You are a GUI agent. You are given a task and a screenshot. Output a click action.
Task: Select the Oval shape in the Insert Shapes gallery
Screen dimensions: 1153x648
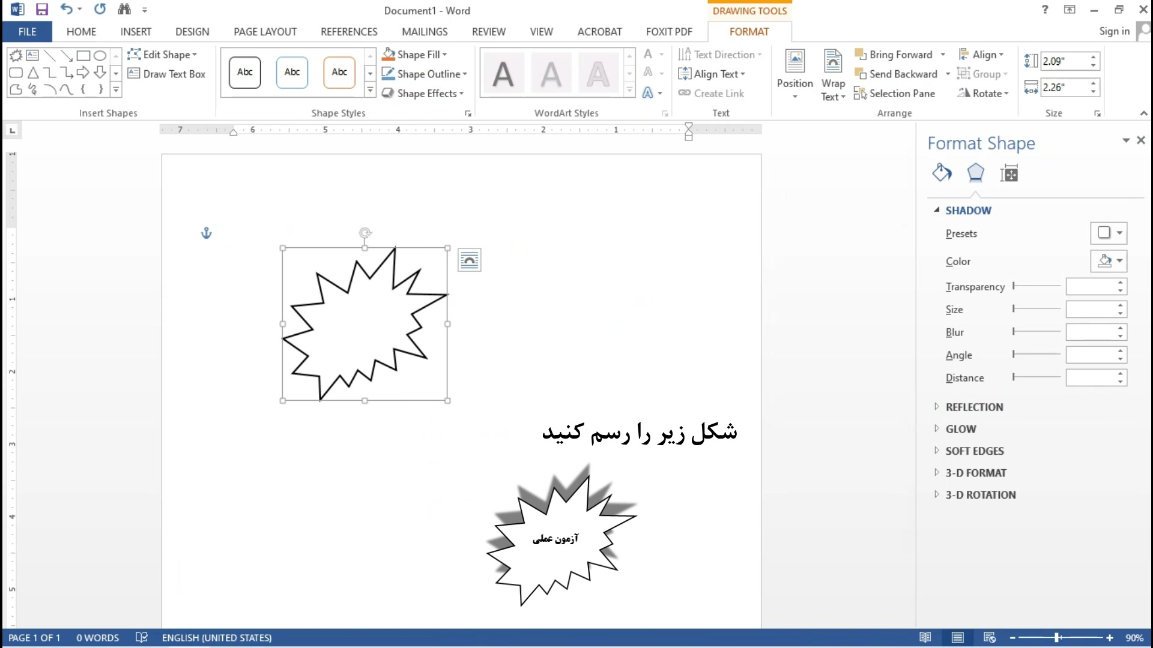point(100,56)
